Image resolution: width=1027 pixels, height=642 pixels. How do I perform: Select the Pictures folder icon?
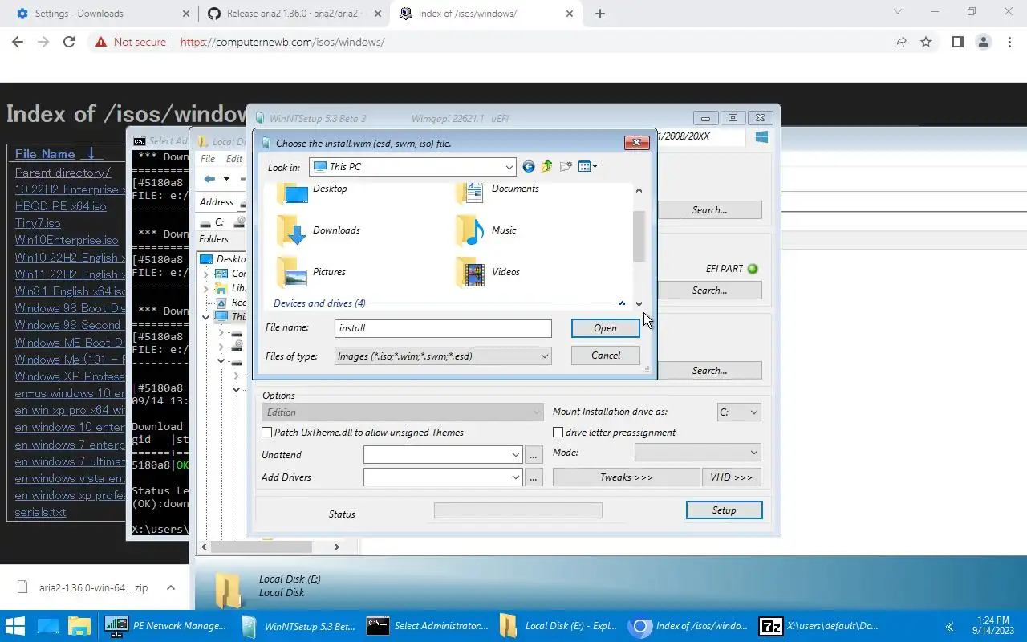292,272
